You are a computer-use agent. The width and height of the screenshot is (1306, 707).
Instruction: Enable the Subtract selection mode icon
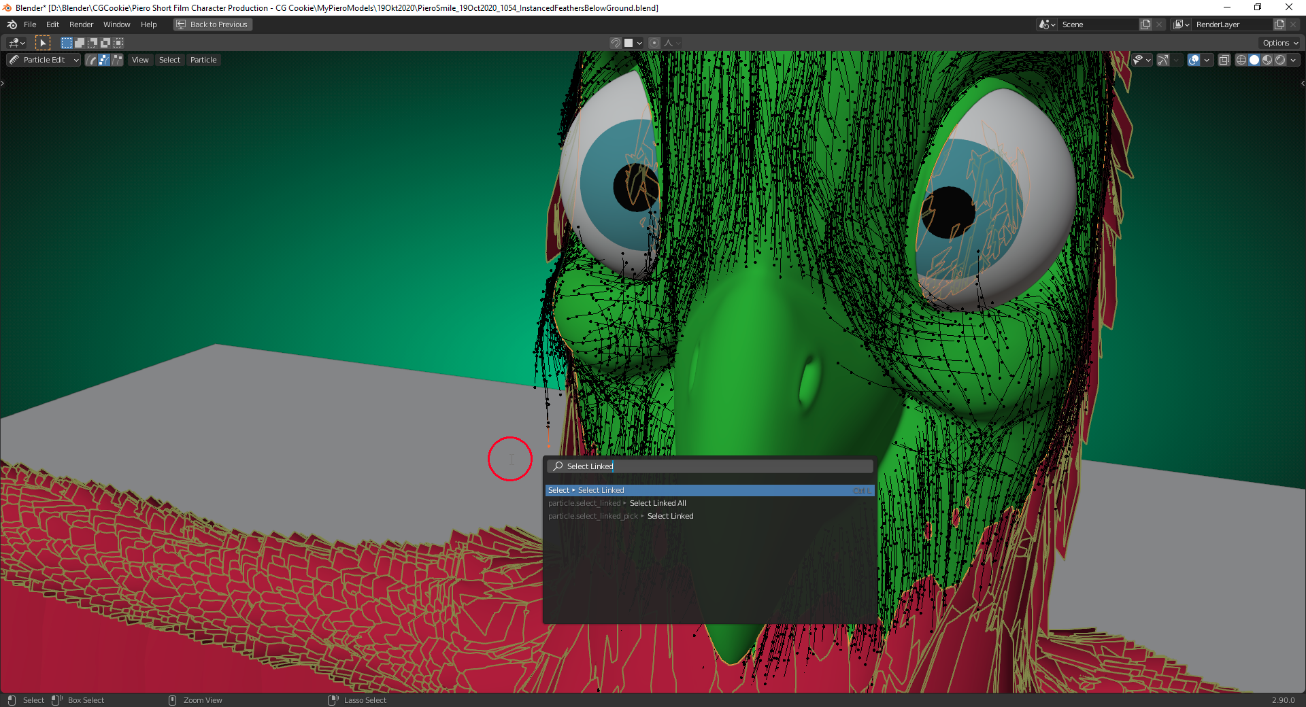92,42
